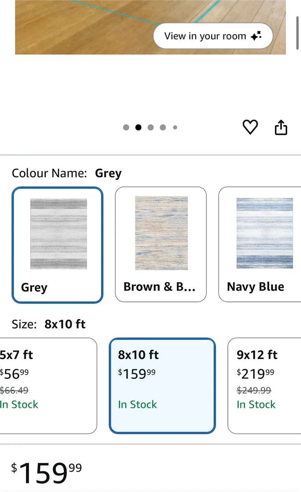Add the rug to your wishlist heart icon
The width and height of the screenshot is (301, 492).
(250, 127)
